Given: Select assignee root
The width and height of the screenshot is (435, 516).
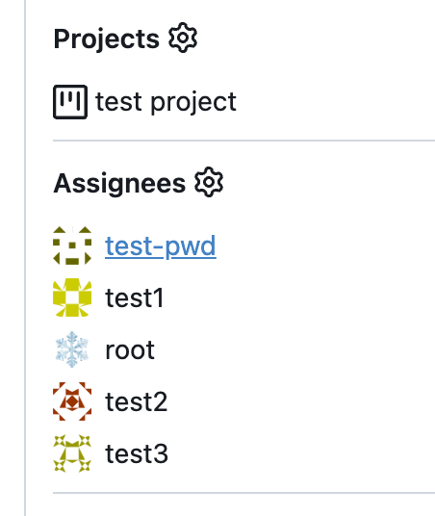Looking at the screenshot, I should [x=130, y=350].
